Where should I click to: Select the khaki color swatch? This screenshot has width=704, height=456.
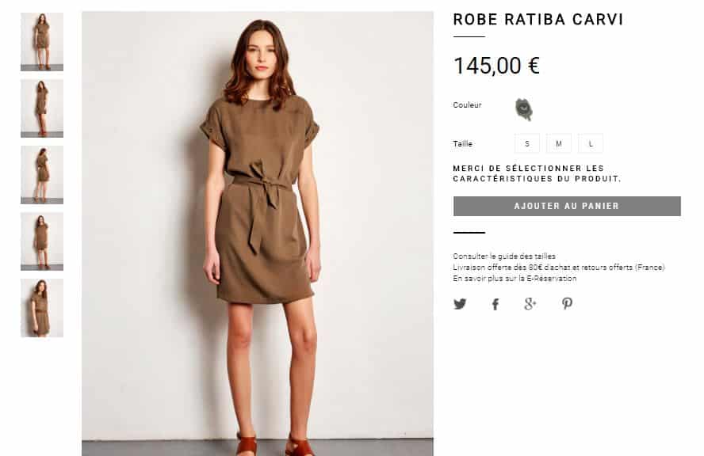click(523, 109)
